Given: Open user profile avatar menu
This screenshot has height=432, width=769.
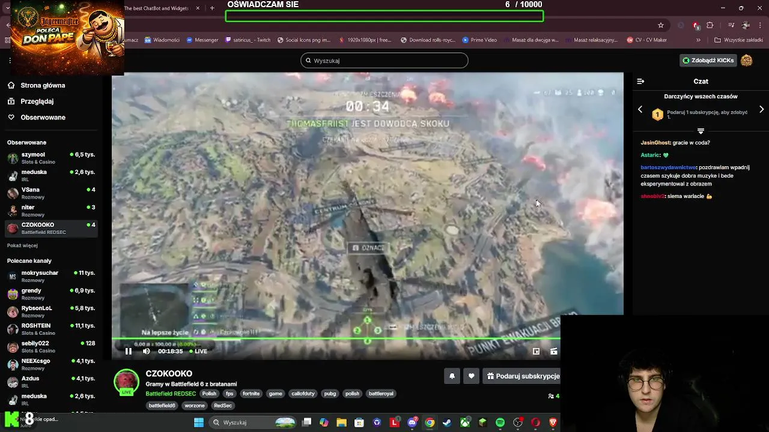Looking at the screenshot, I should click(x=747, y=61).
